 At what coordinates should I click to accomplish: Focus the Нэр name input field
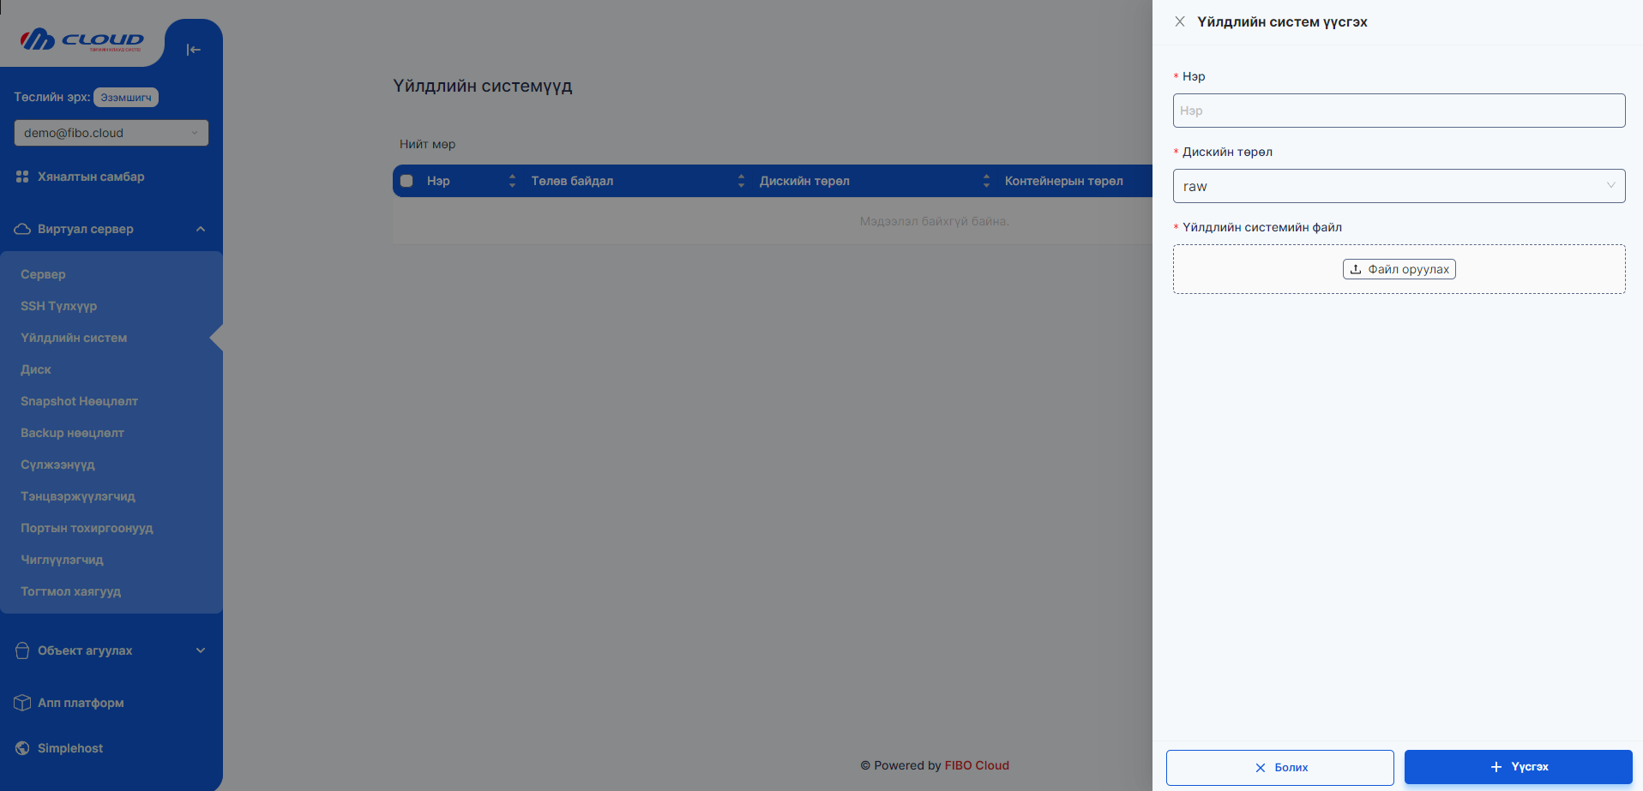pos(1398,111)
